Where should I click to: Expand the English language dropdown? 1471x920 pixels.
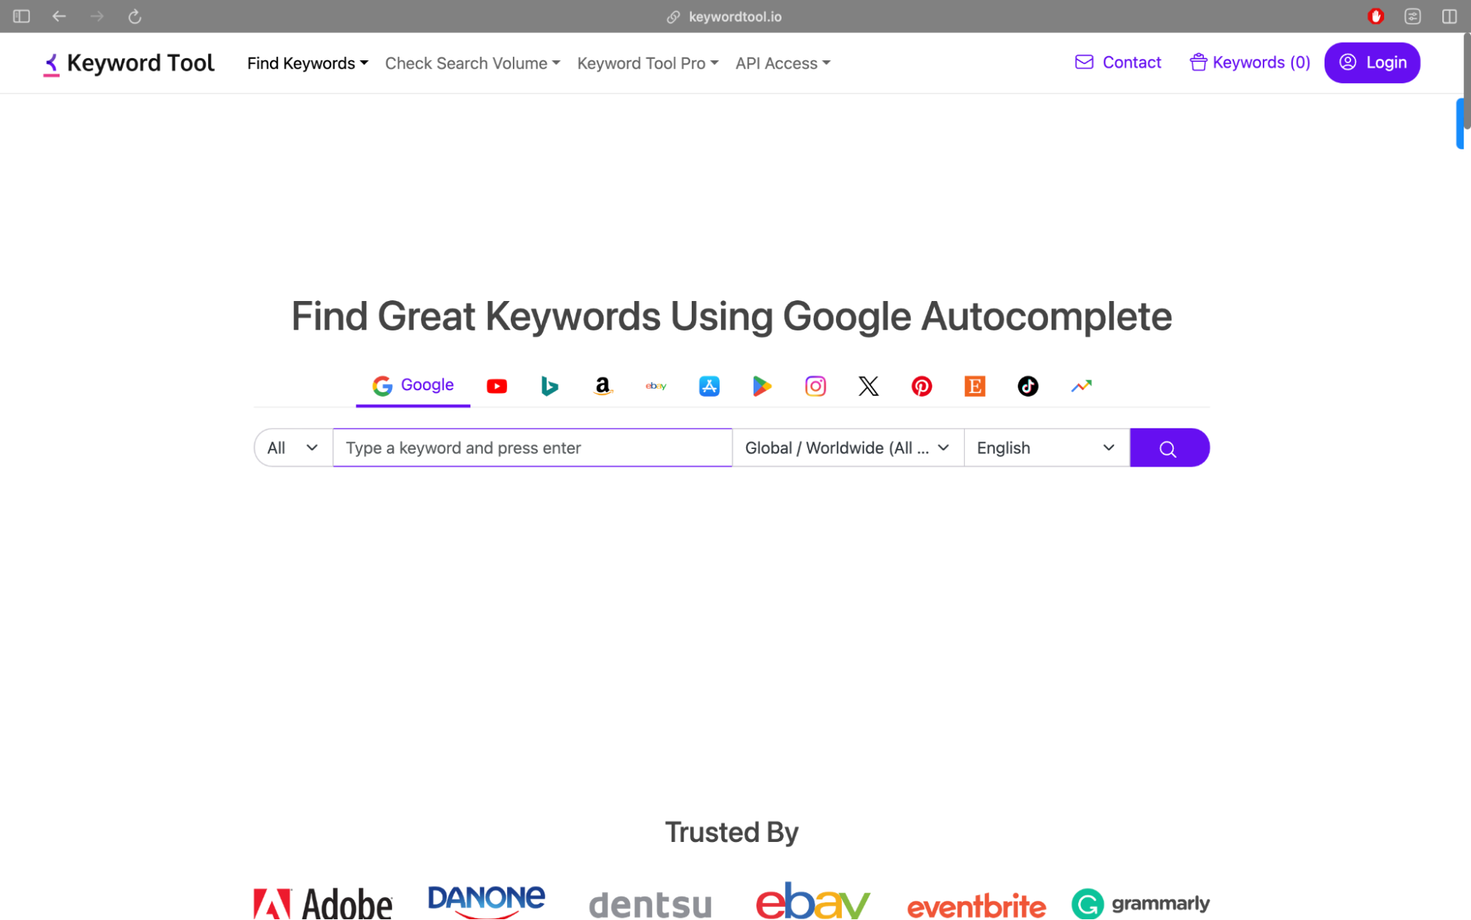[x=1046, y=447]
